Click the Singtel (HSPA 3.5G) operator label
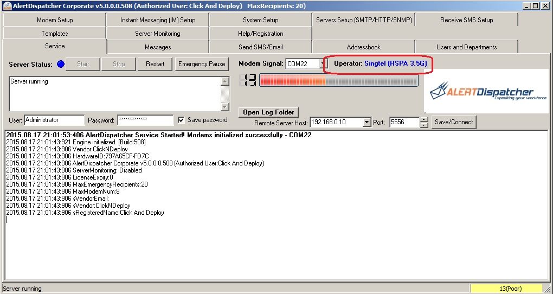This screenshot has height=294, width=553. [396, 63]
